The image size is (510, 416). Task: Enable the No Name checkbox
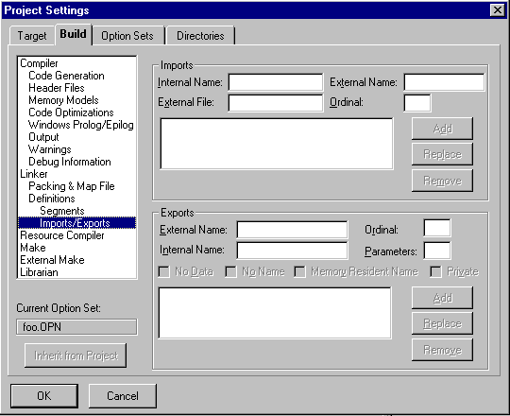click(x=231, y=271)
